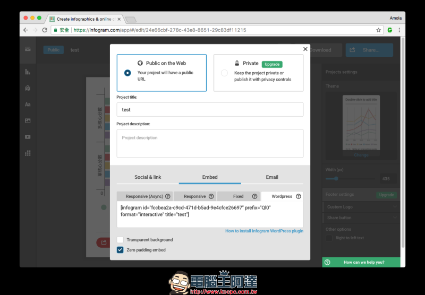425x295 pixels.
Task: Bookmark page with the star icon
Action: click(378, 30)
